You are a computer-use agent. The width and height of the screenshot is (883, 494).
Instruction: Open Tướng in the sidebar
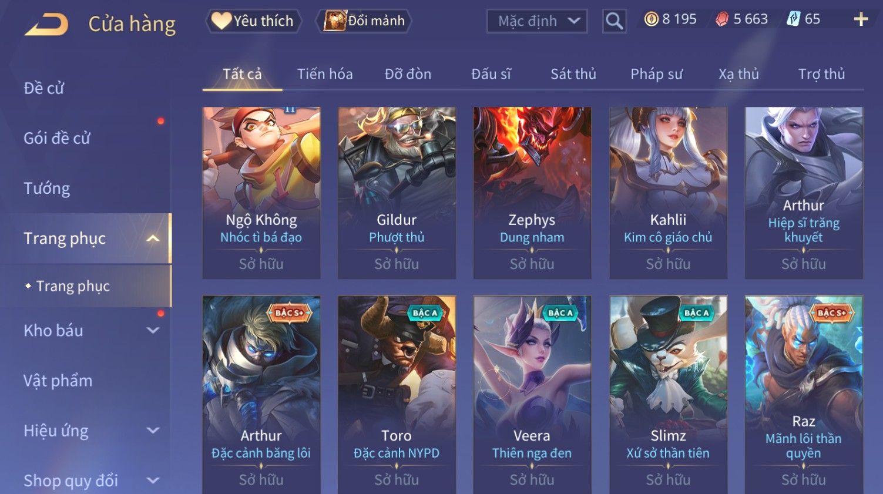47,188
